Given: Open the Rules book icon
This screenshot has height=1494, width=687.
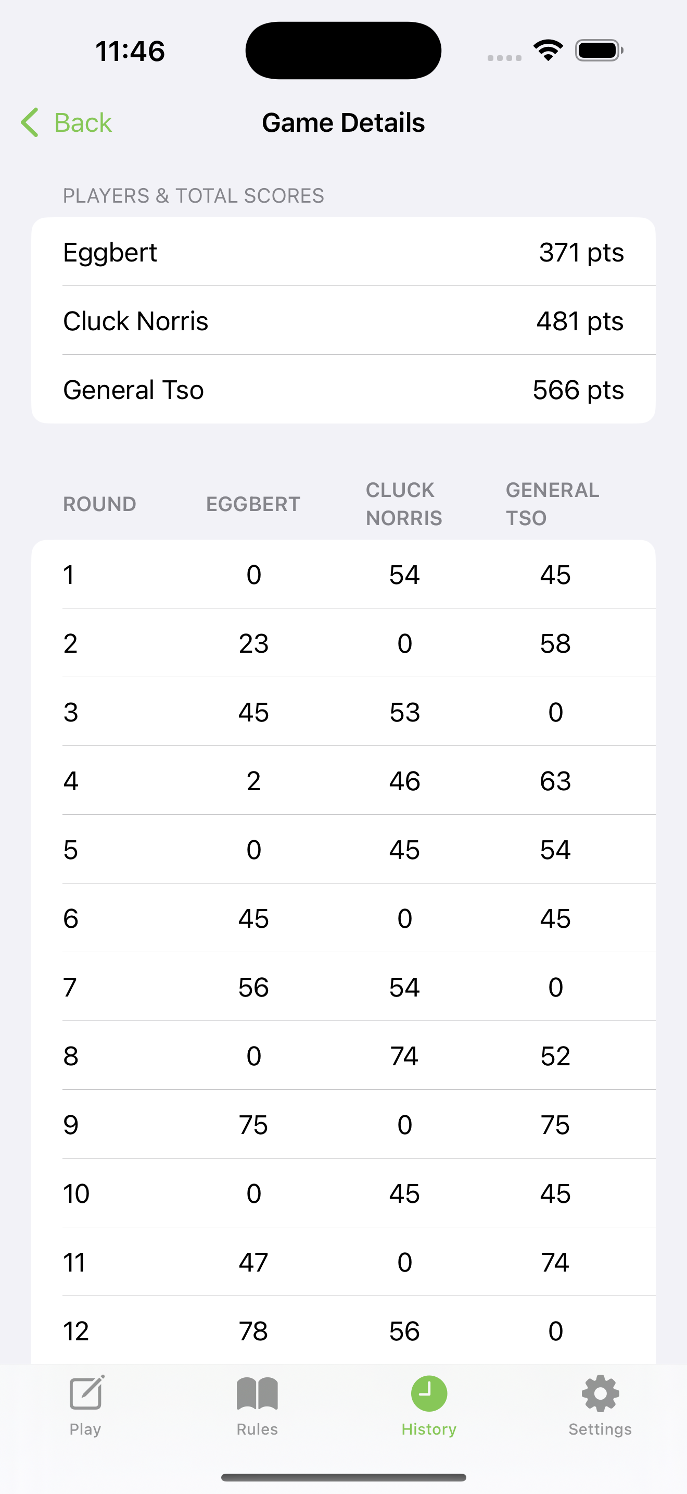Looking at the screenshot, I should 257,1393.
